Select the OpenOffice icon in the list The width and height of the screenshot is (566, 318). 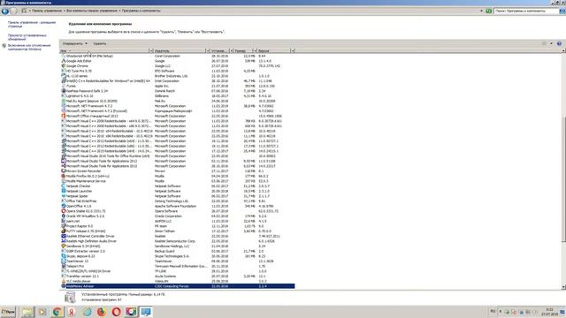tap(64, 206)
